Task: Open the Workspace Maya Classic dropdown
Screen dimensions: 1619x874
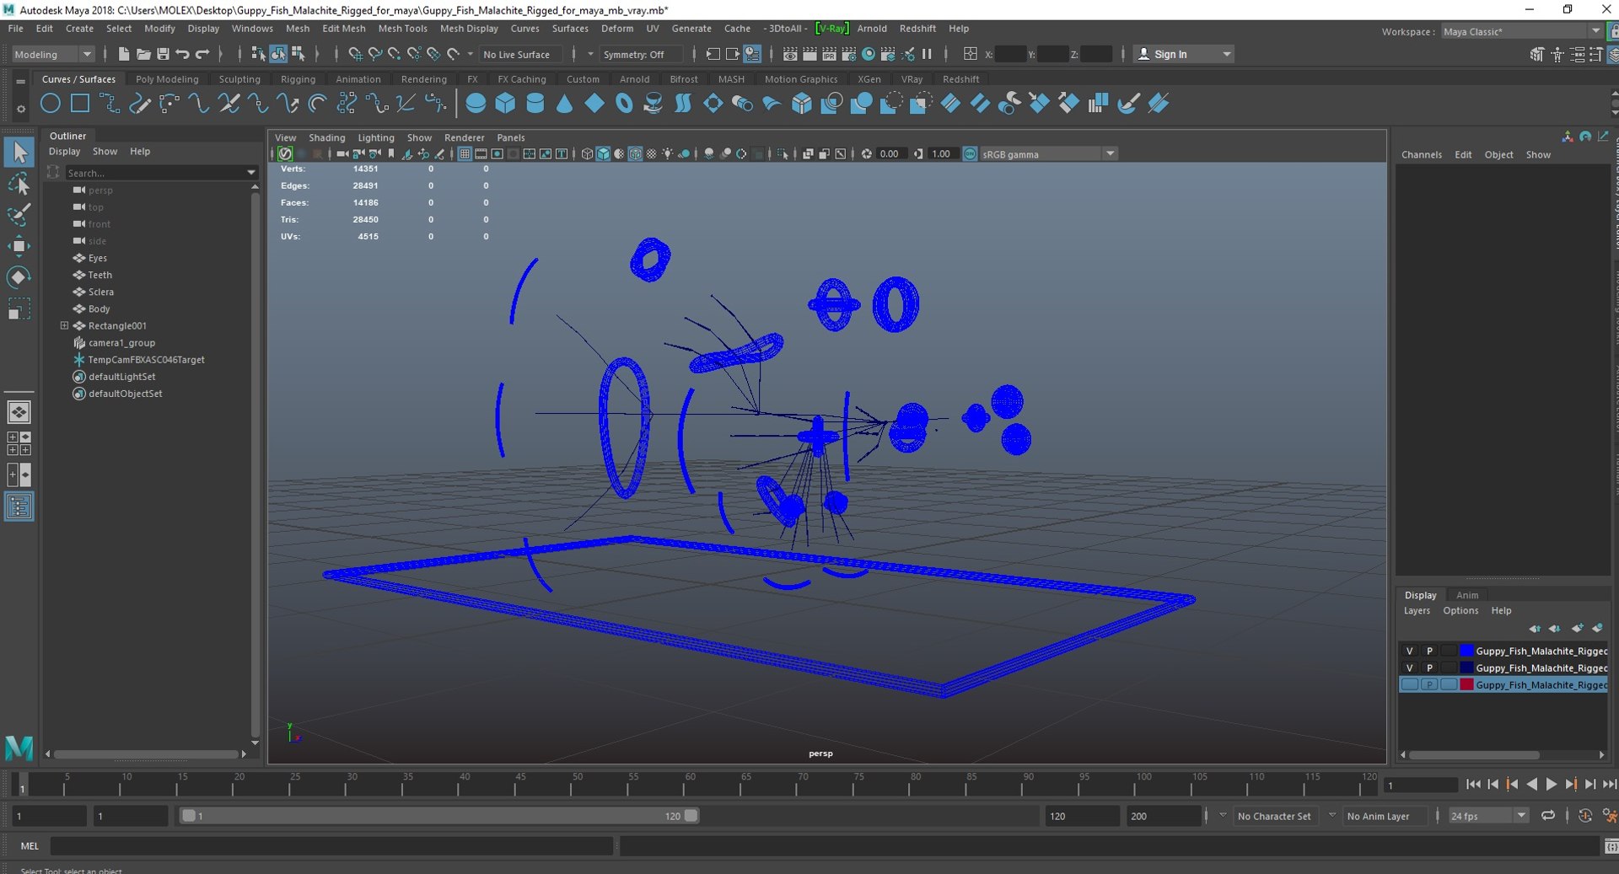Action: point(1521,31)
